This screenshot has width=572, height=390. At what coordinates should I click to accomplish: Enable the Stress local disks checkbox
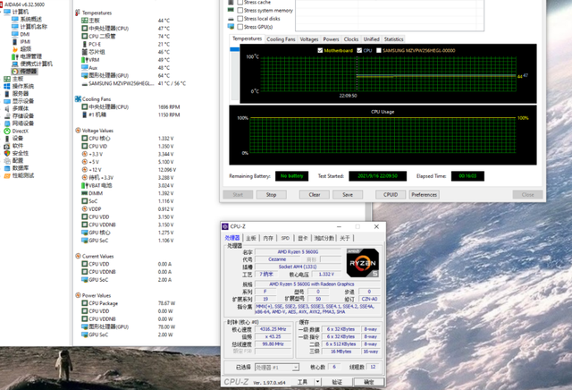coord(240,19)
